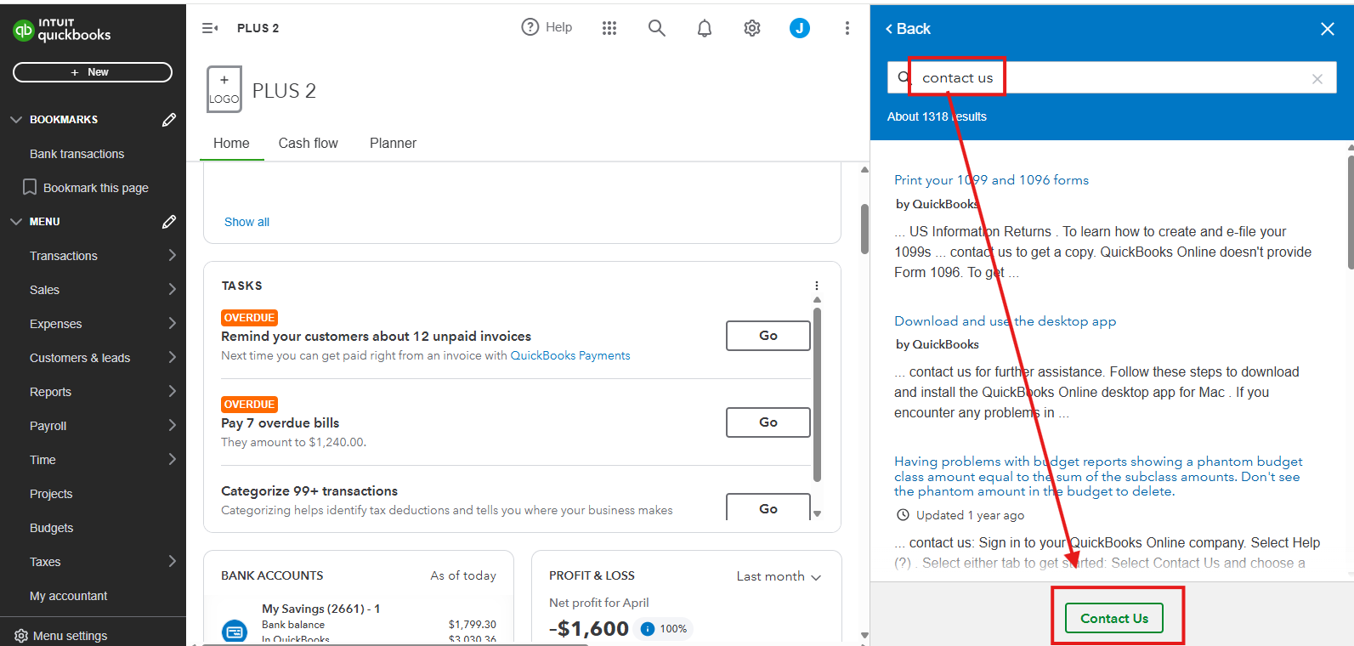Image resolution: width=1354 pixels, height=646 pixels.
Task: Open the Help question mark icon
Action: (530, 27)
